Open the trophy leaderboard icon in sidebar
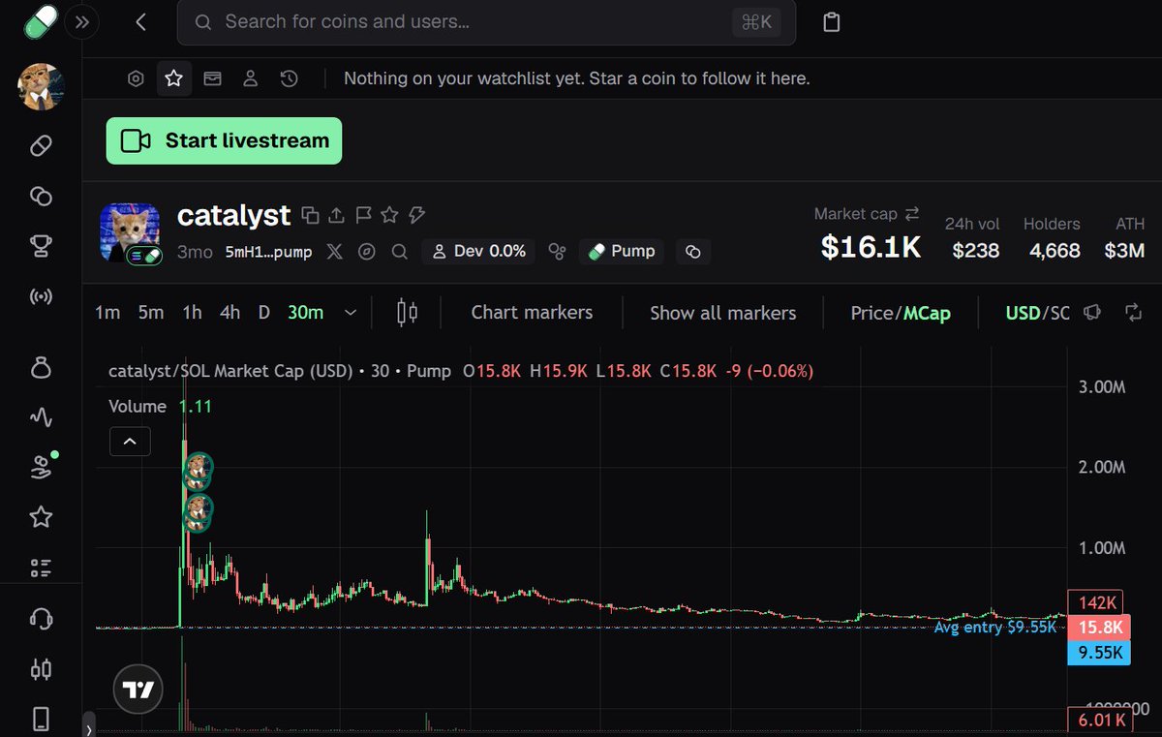This screenshot has width=1162, height=737. point(41,246)
